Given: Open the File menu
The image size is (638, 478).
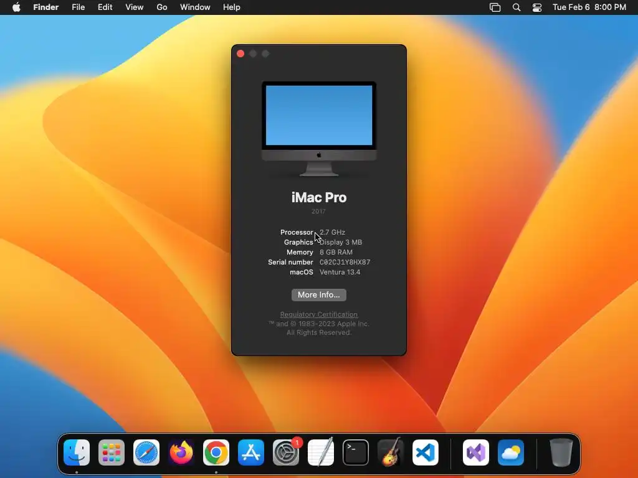Looking at the screenshot, I should click(x=78, y=7).
